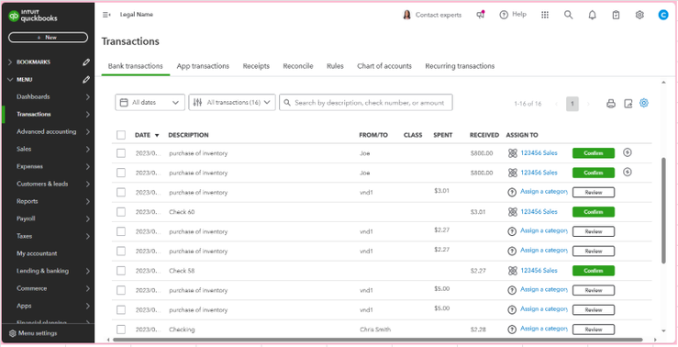Click the horizontal scrollbar at bottom
Screen dimensions: 678x347
pos(377,340)
